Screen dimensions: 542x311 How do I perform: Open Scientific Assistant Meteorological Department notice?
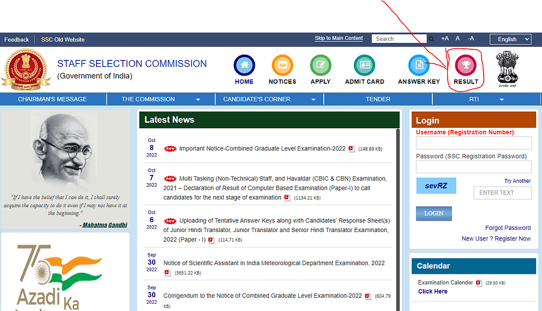[274, 263]
